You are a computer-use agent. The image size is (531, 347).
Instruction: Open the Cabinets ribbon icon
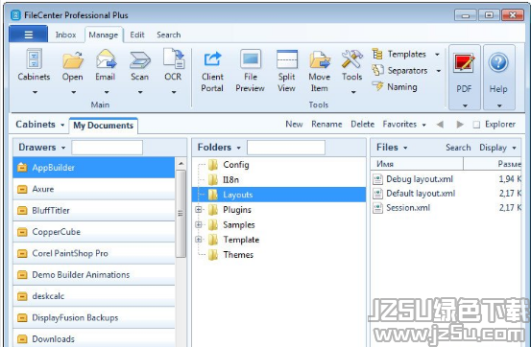click(34, 59)
